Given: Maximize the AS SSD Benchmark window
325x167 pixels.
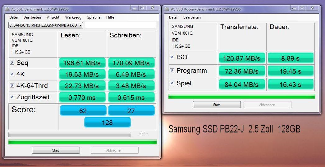Looking at the screenshot, I should coord(142,8).
